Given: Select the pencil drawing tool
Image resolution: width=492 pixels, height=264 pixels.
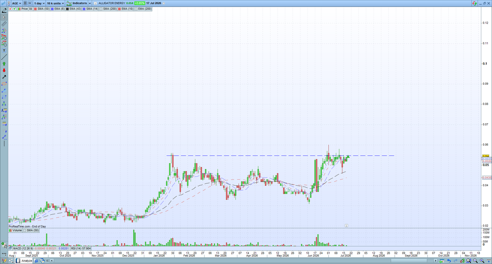Looking at the screenshot, I should [x=5, y=11].
